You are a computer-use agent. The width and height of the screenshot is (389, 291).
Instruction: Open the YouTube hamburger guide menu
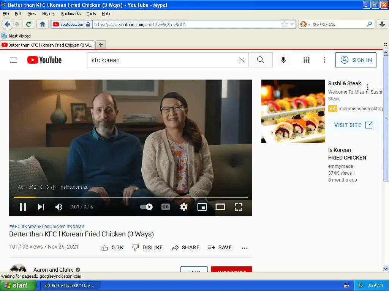point(14,60)
